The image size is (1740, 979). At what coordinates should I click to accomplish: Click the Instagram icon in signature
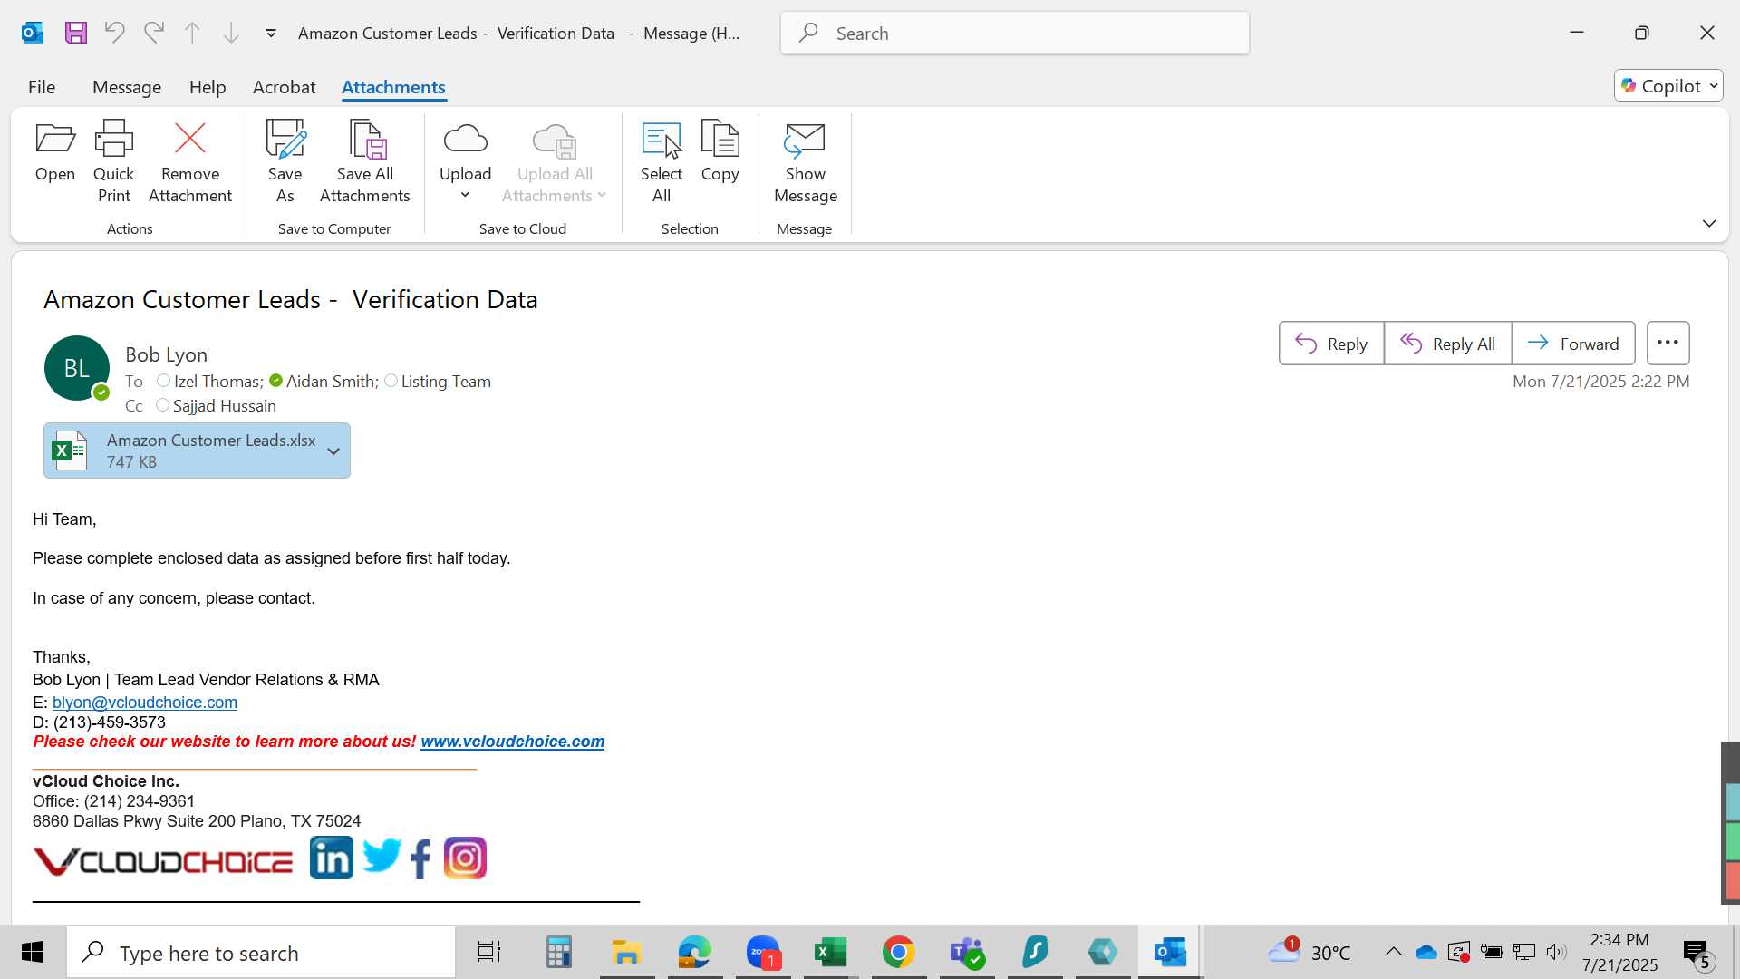(465, 858)
